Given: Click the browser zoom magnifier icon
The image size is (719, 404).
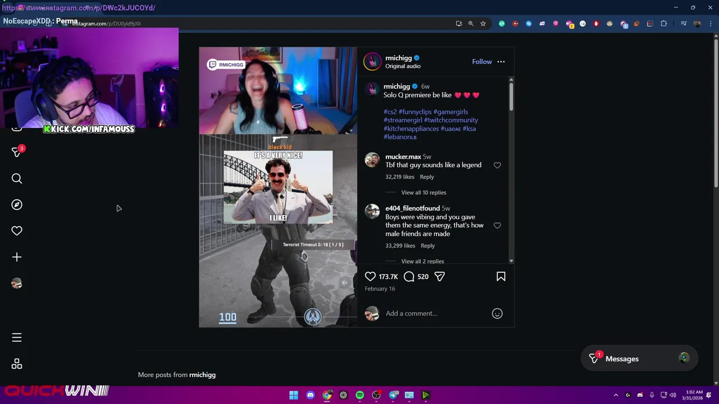Looking at the screenshot, I should click(471, 24).
